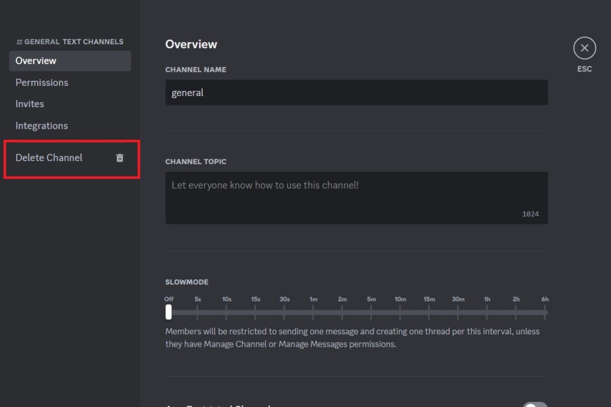Click the circular X icon above ESC
Screen dimensions: 611x407
pos(584,48)
